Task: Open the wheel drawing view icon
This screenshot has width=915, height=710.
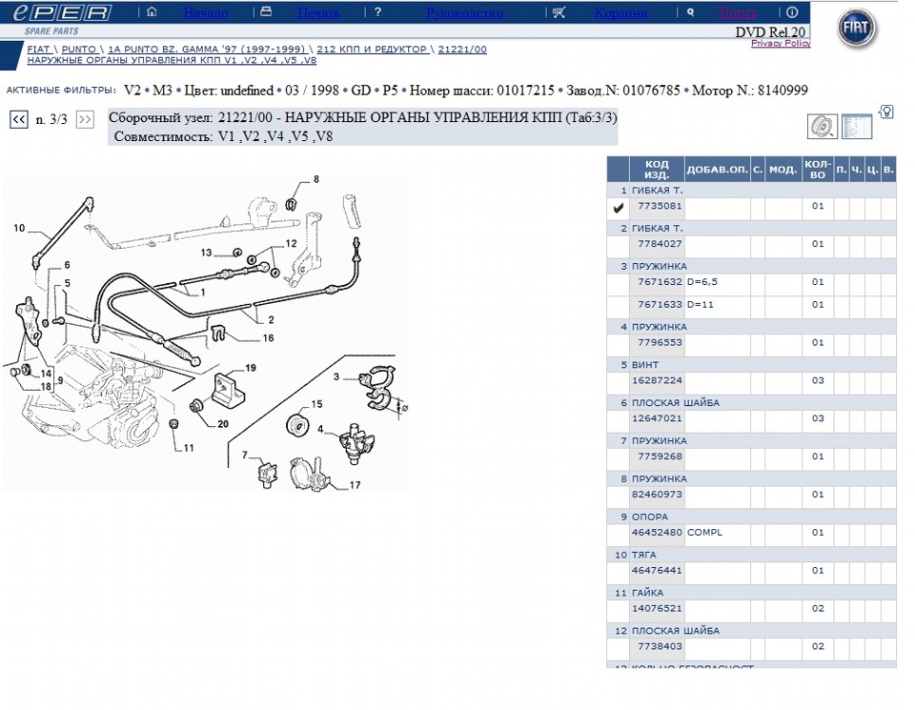Action: 823,126
